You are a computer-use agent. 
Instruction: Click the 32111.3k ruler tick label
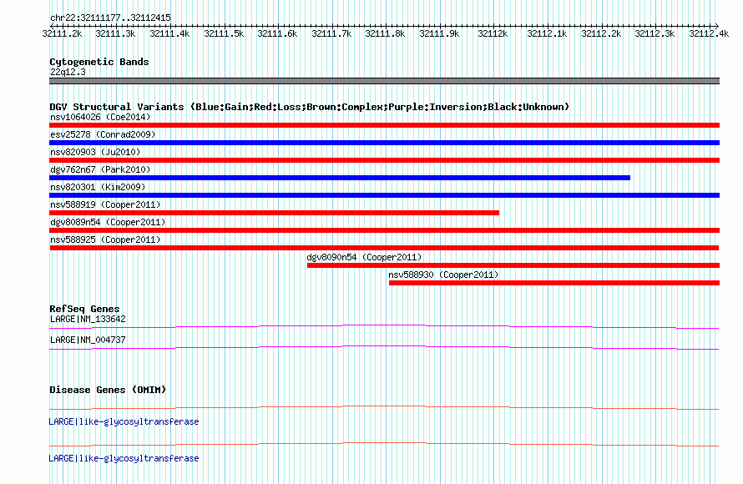115,33
